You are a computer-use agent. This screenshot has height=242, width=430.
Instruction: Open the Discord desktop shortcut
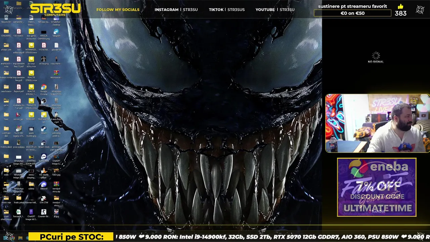coord(44,186)
